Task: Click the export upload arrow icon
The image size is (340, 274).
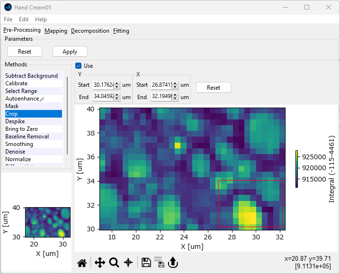Action: [x=173, y=263]
